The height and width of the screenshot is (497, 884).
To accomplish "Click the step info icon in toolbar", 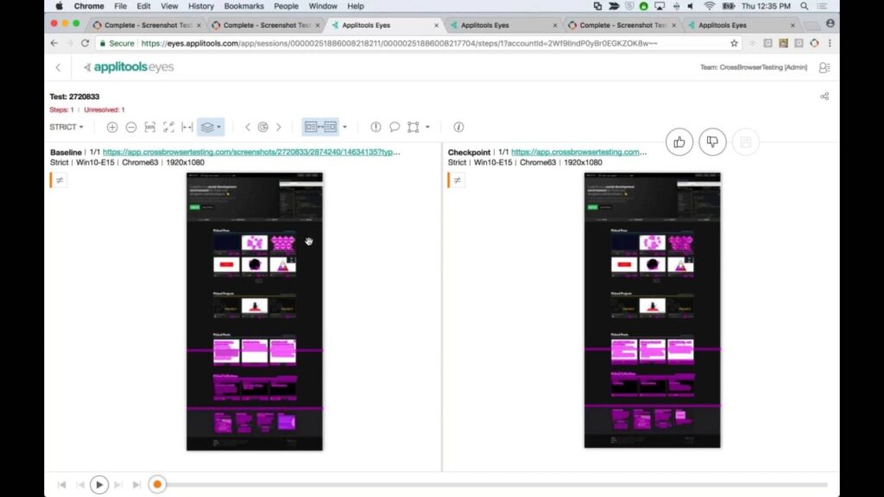I will point(458,127).
